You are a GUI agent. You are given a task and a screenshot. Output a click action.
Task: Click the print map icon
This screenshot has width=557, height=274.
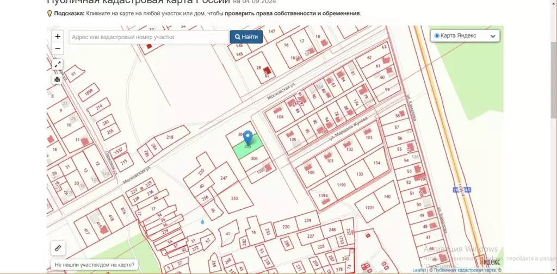58,79
